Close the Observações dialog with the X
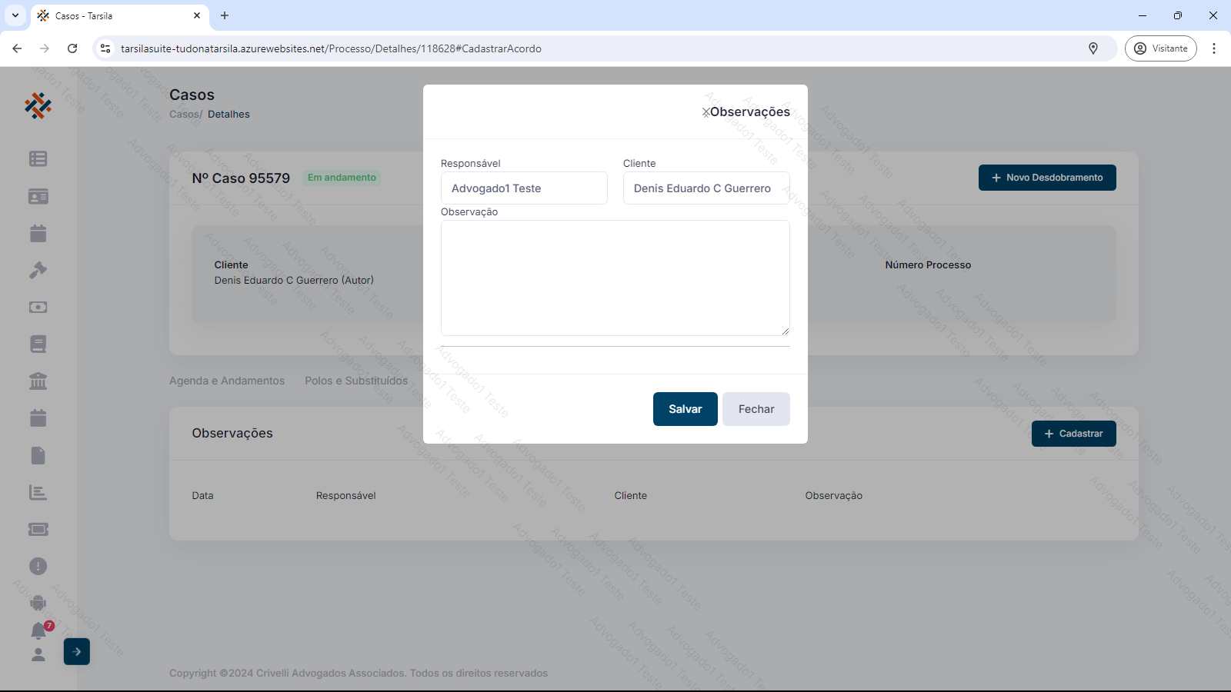The height and width of the screenshot is (692, 1231). [706, 112]
